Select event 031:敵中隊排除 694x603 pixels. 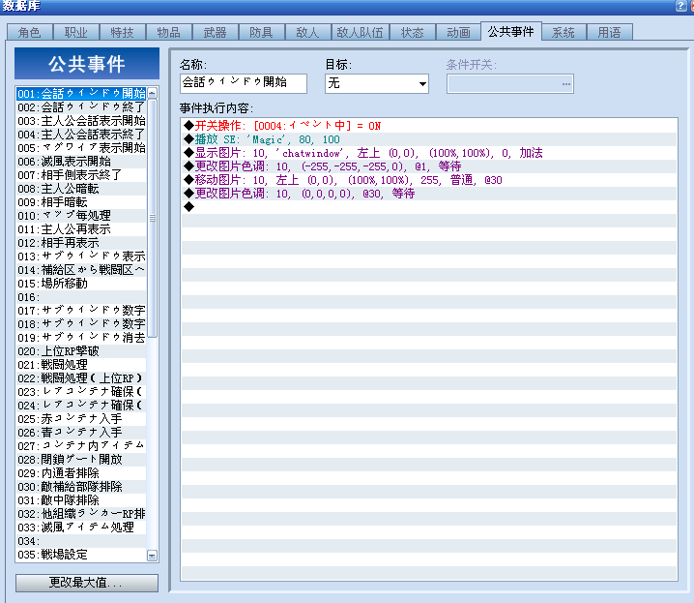[81, 500]
